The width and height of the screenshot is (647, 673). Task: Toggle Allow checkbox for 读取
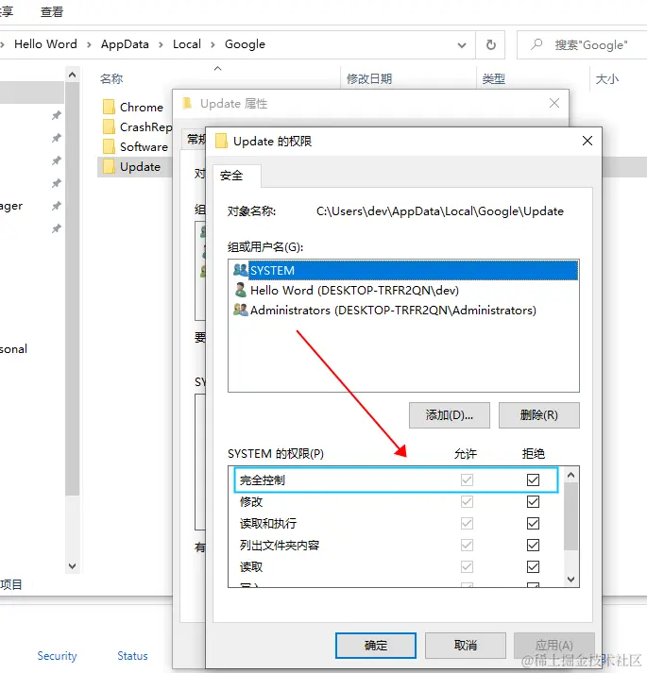coord(467,567)
